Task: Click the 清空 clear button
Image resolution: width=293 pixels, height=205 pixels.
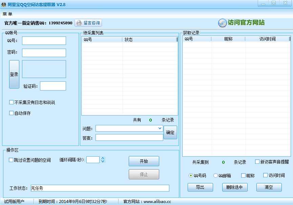Action: point(269,187)
